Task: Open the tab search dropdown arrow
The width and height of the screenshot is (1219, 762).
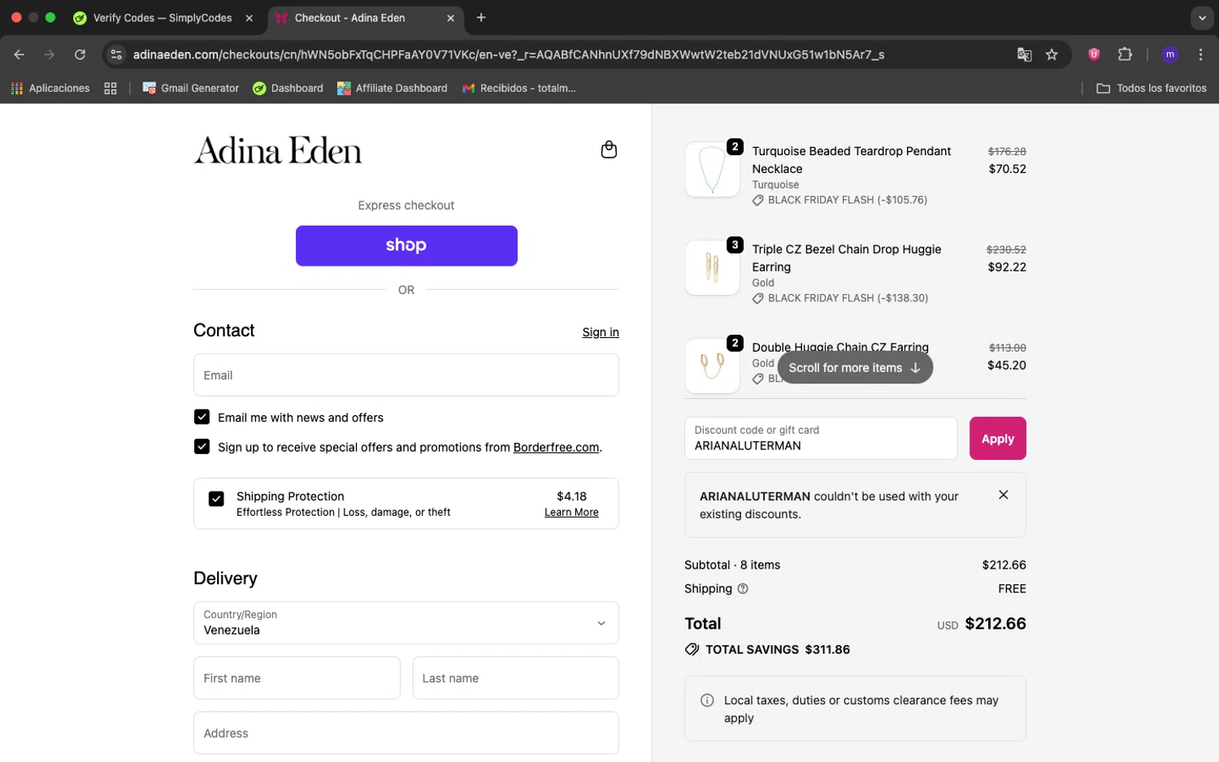Action: pos(1202,18)
